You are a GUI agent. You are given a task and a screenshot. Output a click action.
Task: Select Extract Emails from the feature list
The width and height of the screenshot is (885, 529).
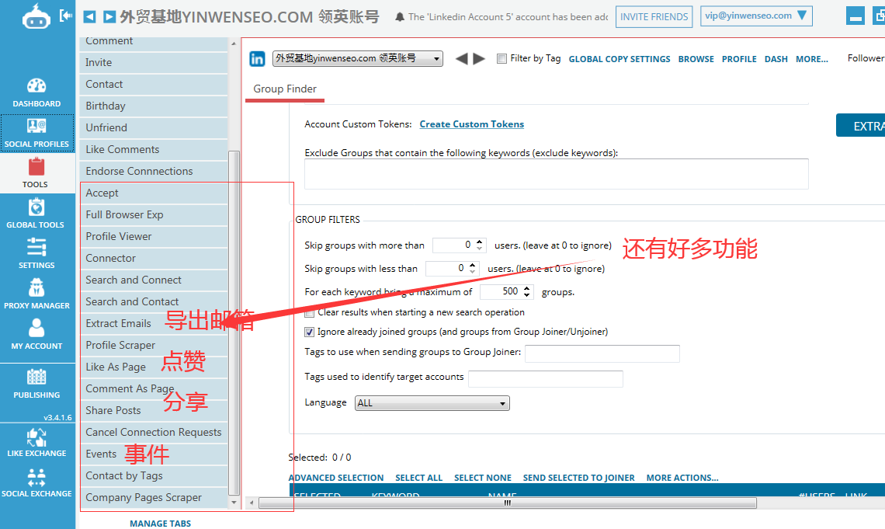(x=118, y=323)
